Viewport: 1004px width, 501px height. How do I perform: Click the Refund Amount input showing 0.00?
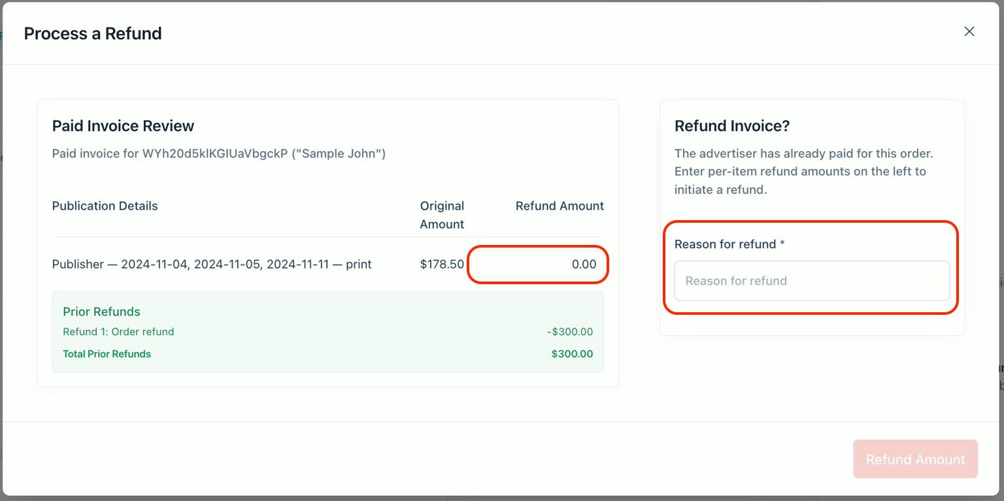[538, 265]
